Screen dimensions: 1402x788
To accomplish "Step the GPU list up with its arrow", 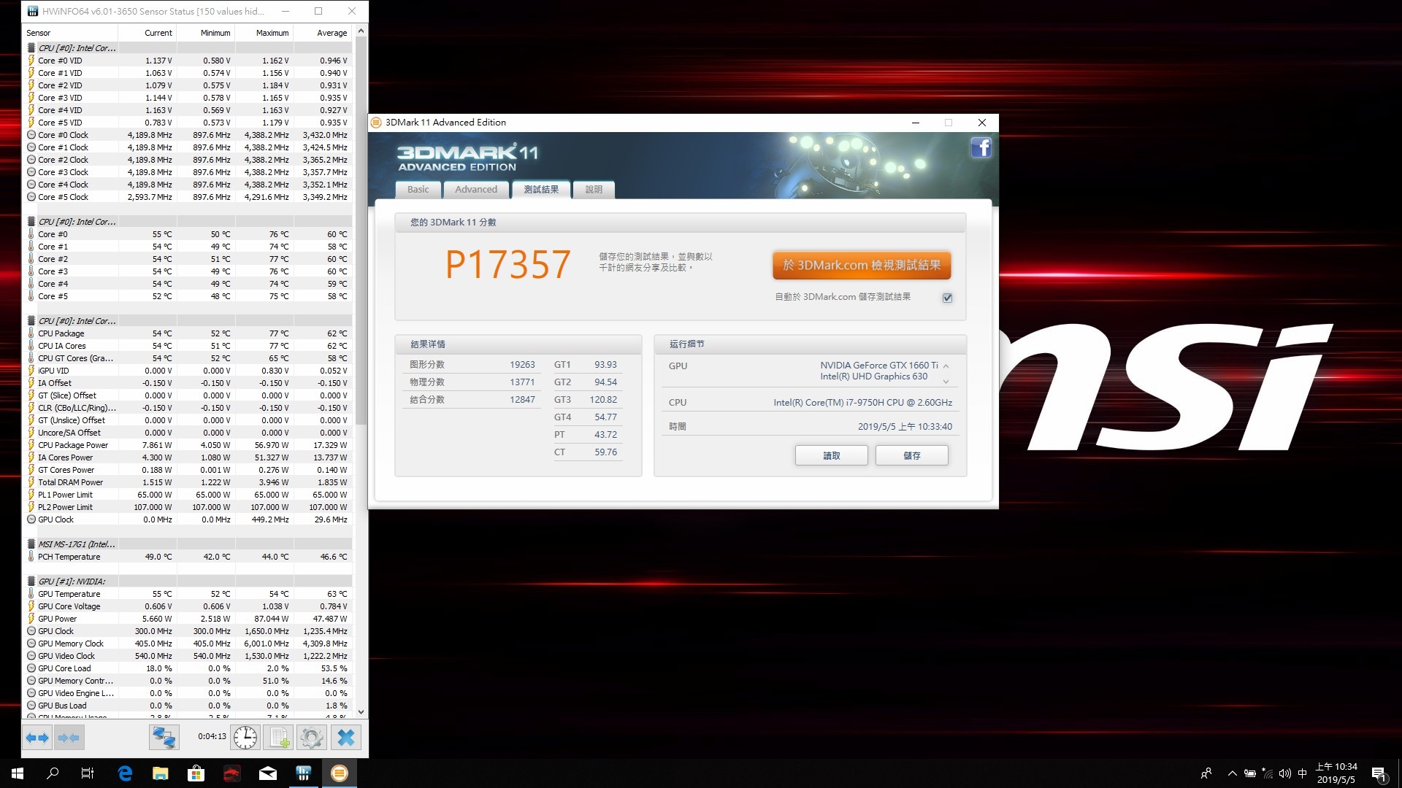I will coord(946,366).
